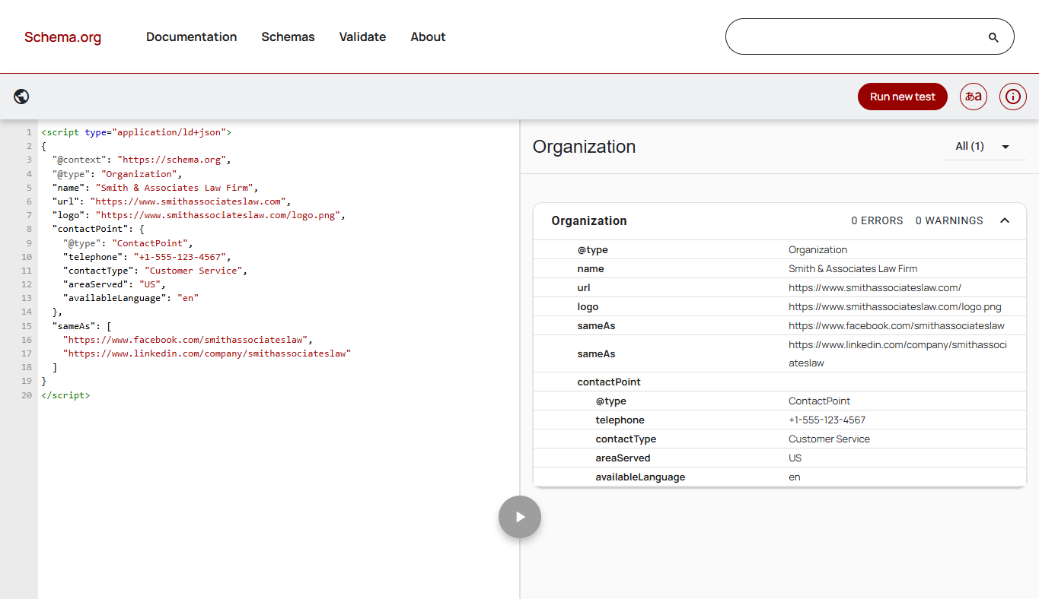Open the Validate menu item

pos(362,36)
